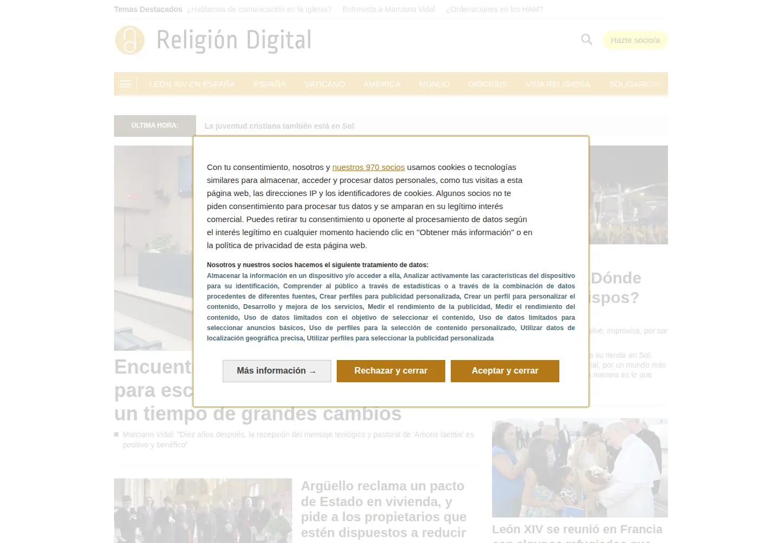Open the search magnifier icon
The image size is (782, 543).
pos(586,40)
